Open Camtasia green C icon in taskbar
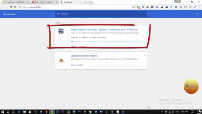202x114 pixels. [68, 112]
